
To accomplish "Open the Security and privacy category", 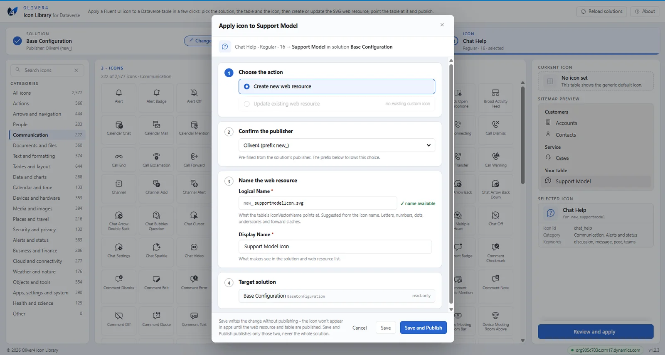I will click(x=47, y=230).
